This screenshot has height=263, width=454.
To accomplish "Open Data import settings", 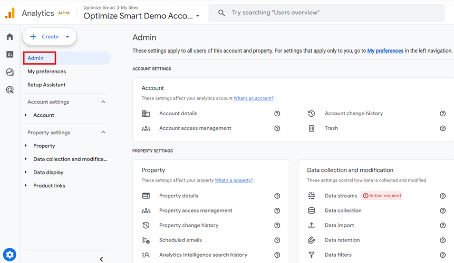I will coord(340,225).
